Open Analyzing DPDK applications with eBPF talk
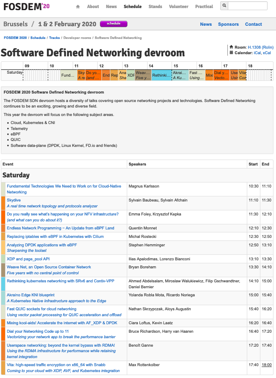Viewport: 276px width, 378px height. click(42, 245)
